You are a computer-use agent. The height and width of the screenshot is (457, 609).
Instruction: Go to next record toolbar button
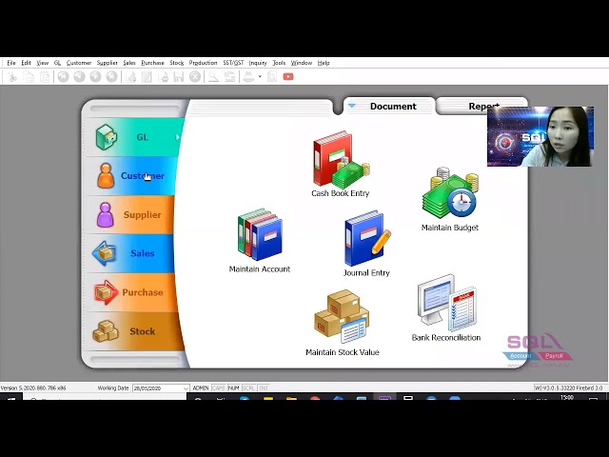click(x=95, y=77)
